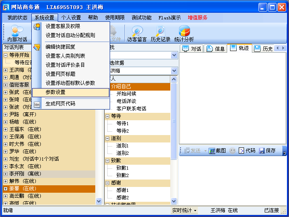This screenshot has width=289, height=217.
Task: Click the smiley emoticon icon
Action: pyautogui.click(x=233, y=151)
